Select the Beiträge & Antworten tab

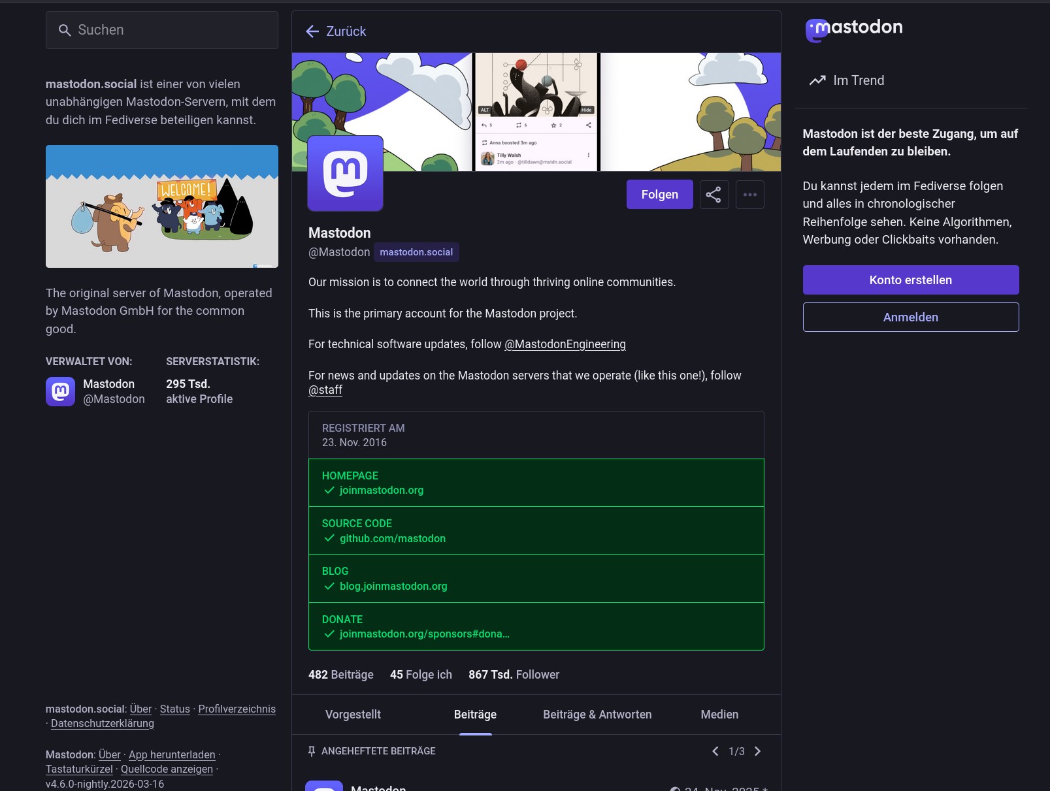[597, 715]
